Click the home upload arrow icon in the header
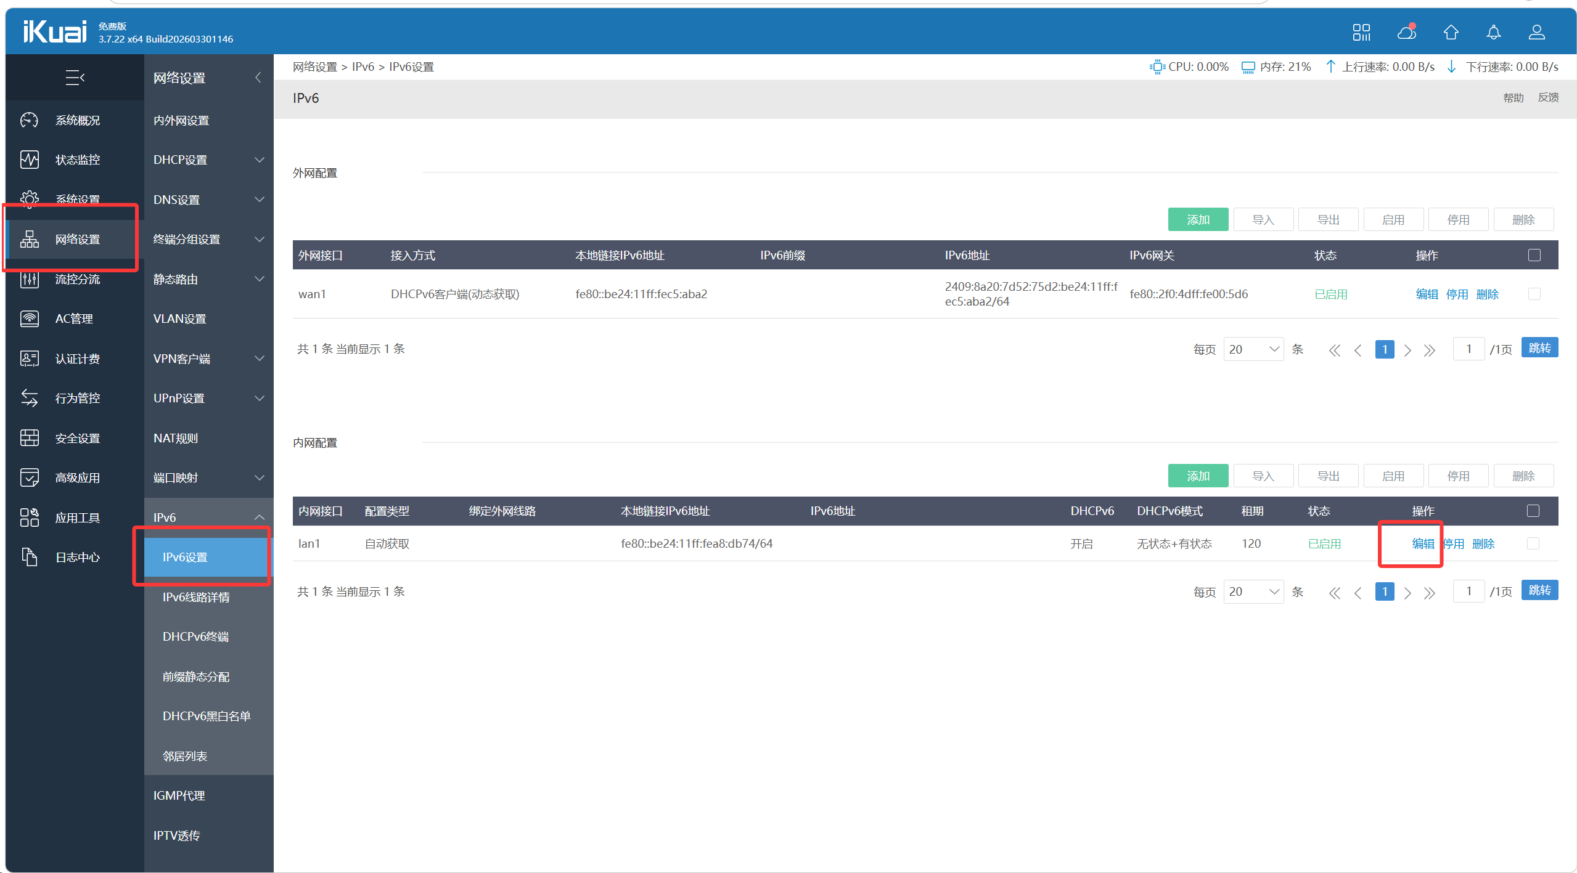Viewport: 1577px width, 873px height. pos(1451,32)
